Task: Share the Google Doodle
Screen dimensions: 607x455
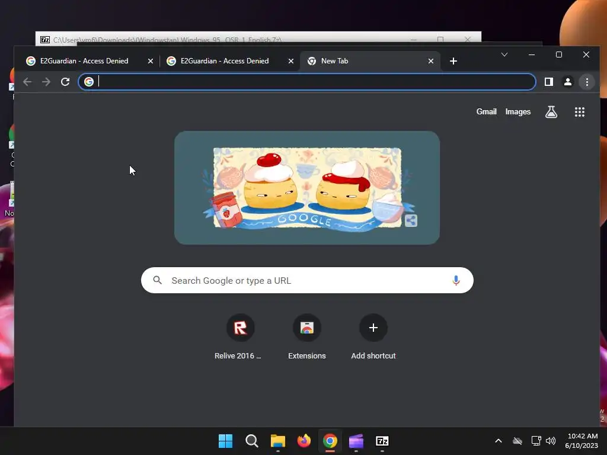Action: click(411, 220)
